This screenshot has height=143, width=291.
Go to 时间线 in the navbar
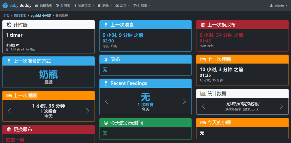click(63, 6)
